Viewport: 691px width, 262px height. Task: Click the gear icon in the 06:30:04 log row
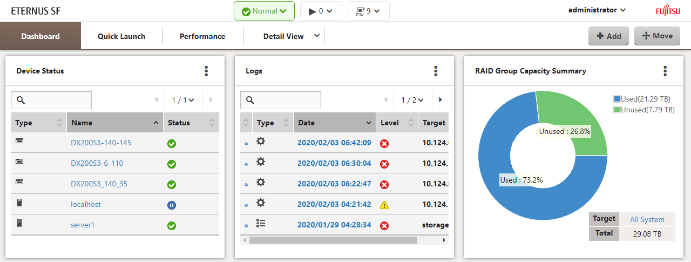click(x=261, y=162)
